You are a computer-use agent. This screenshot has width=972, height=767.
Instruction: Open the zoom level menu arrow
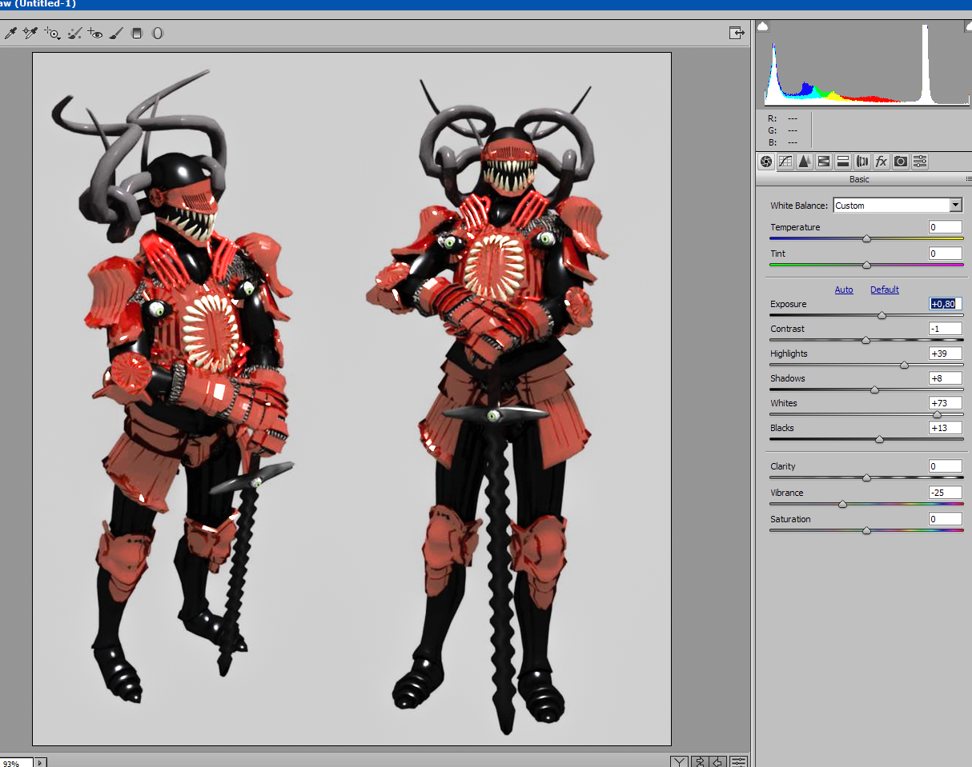point(40,763)
